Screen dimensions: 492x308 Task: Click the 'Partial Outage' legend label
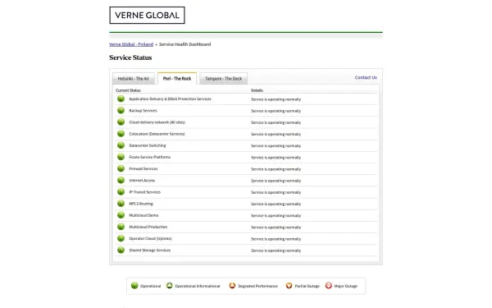pos(307,286)
